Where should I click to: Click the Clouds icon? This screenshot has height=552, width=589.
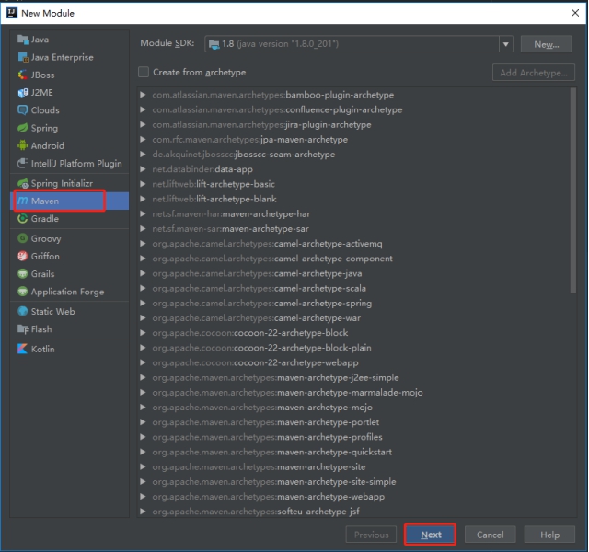click(x=22, y=110)
